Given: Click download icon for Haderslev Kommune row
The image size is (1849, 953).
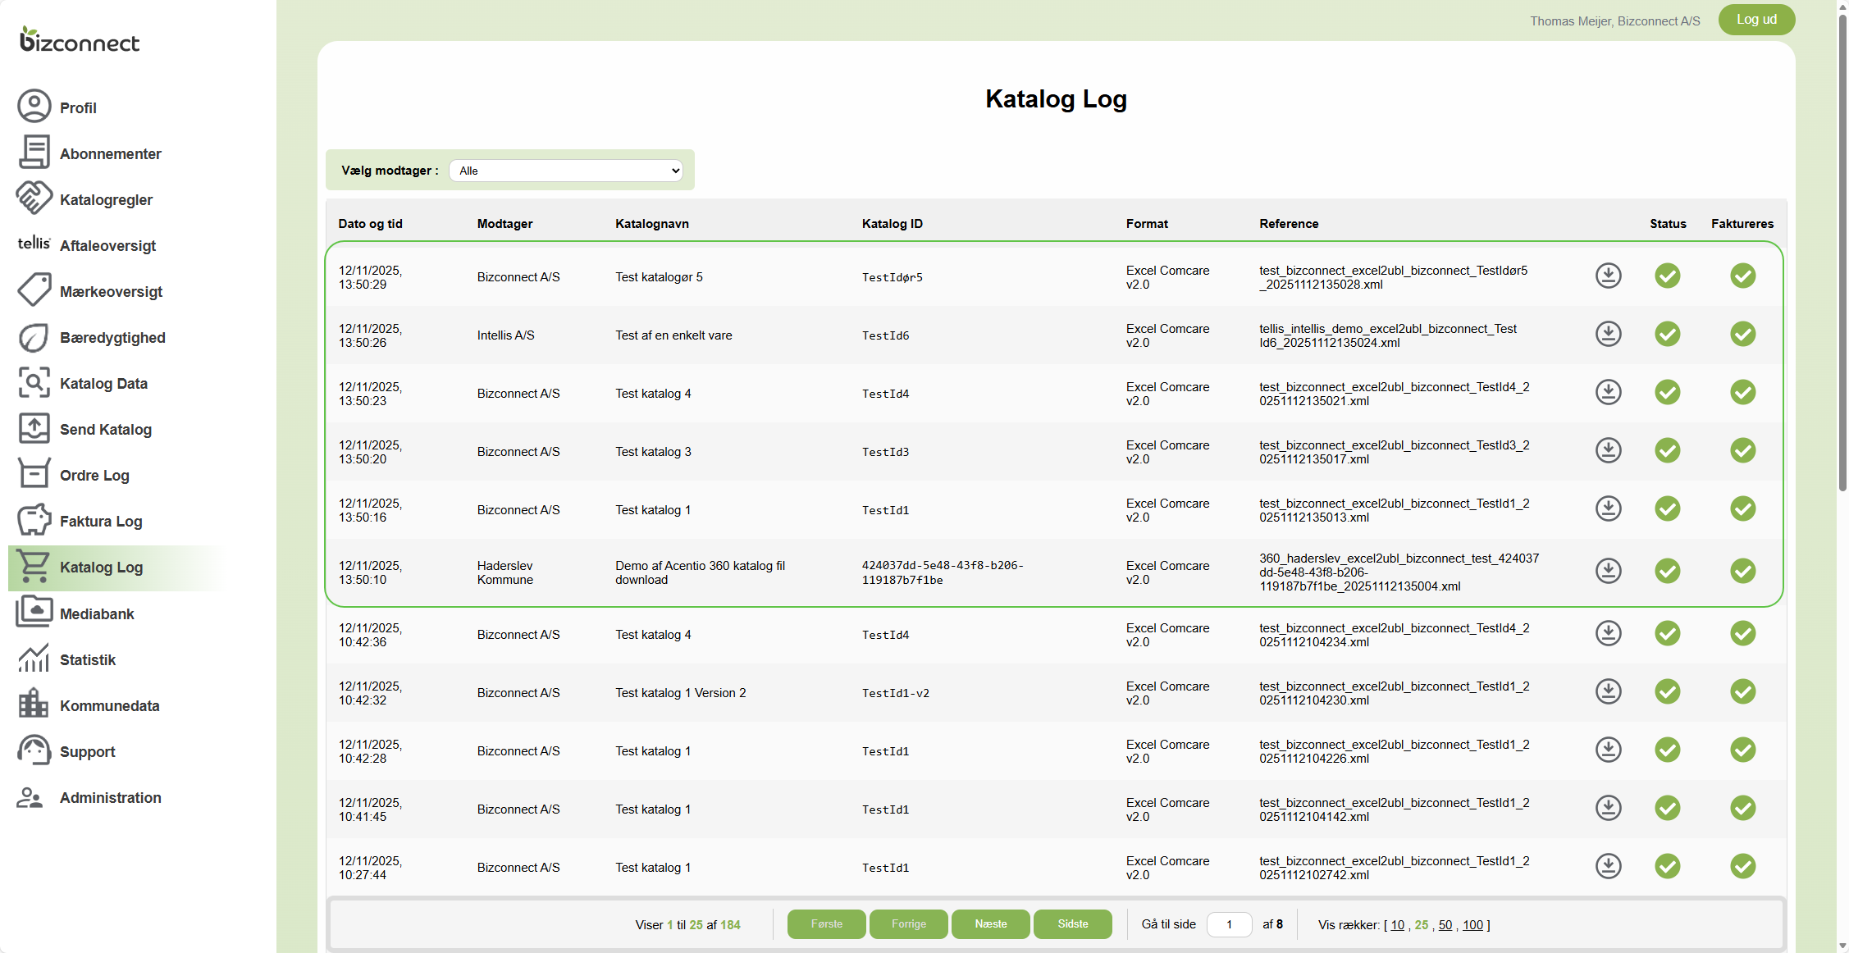Looking at the screenshot, I should point(1608,571).
